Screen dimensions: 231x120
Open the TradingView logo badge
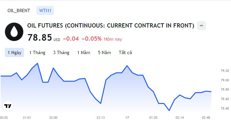click(x=8, y=106)
